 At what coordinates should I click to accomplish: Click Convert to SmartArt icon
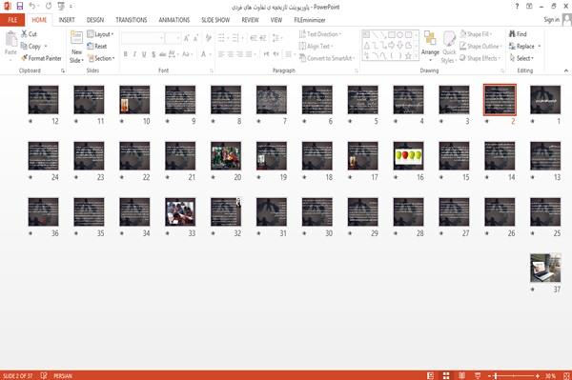pos(302,58)
